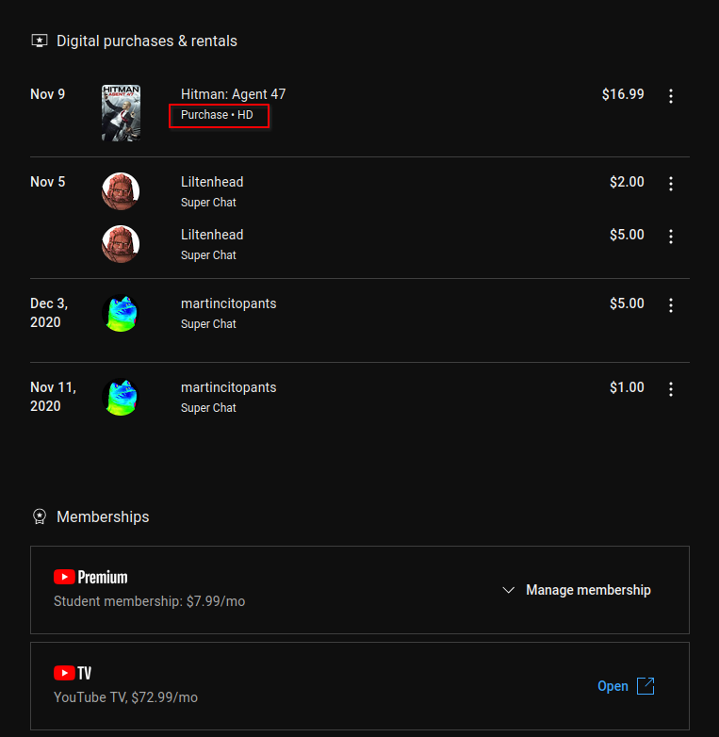Open options for Liltenhead $5.00 Super Chat

(671, 237)
